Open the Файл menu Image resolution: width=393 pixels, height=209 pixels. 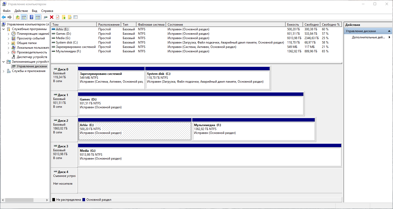pyautogui.click(x=7, y=11)
